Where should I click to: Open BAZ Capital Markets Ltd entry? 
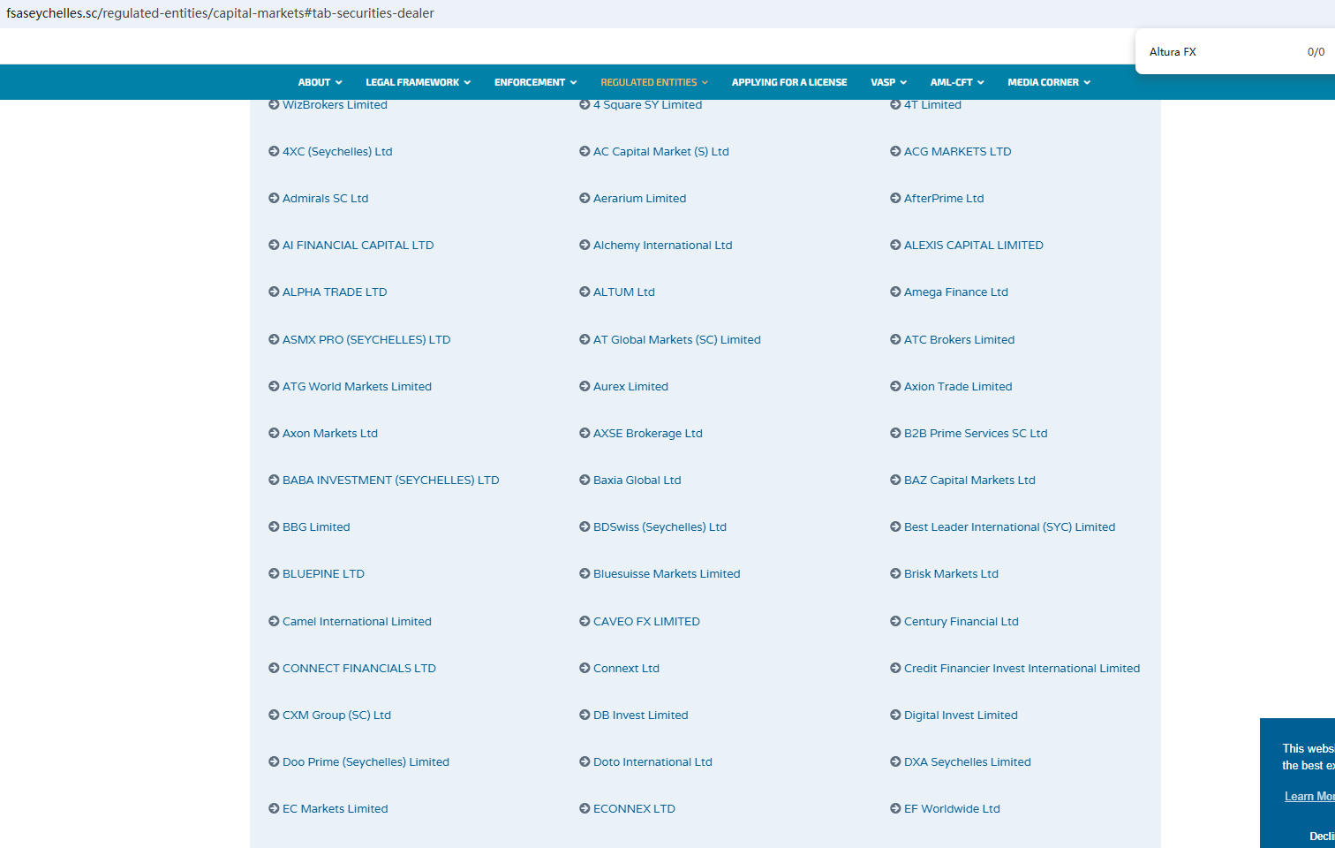tap(969, 480)
